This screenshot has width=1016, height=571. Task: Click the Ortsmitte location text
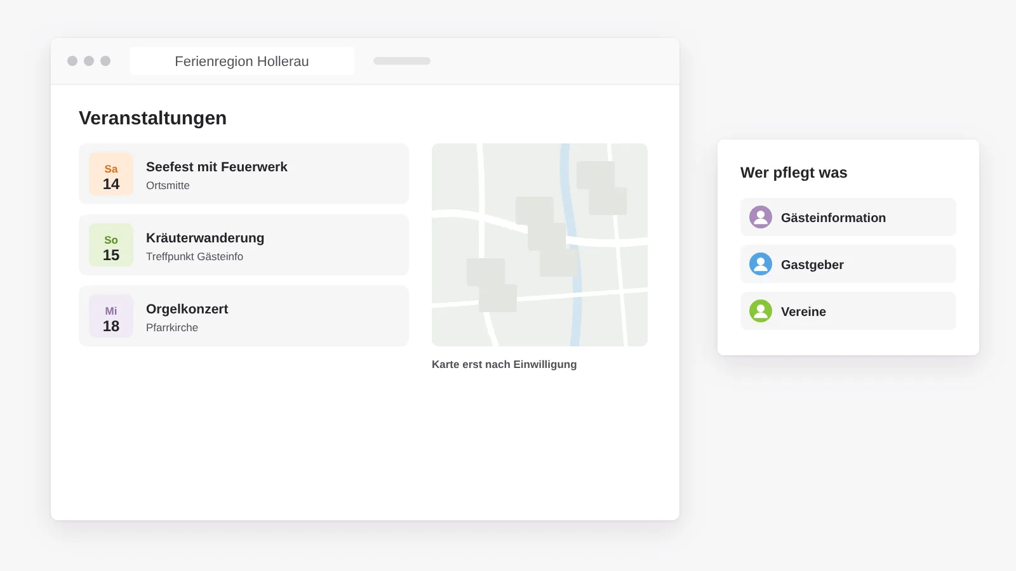[x=168, y=185]
